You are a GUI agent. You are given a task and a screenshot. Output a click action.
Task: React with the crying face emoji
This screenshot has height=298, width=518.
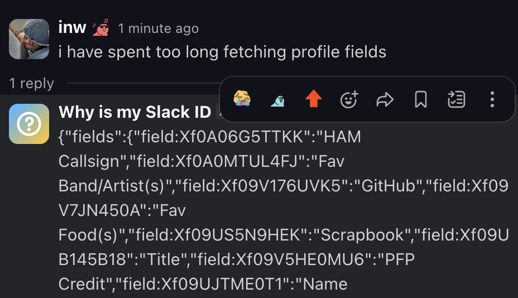coord(242,99)
